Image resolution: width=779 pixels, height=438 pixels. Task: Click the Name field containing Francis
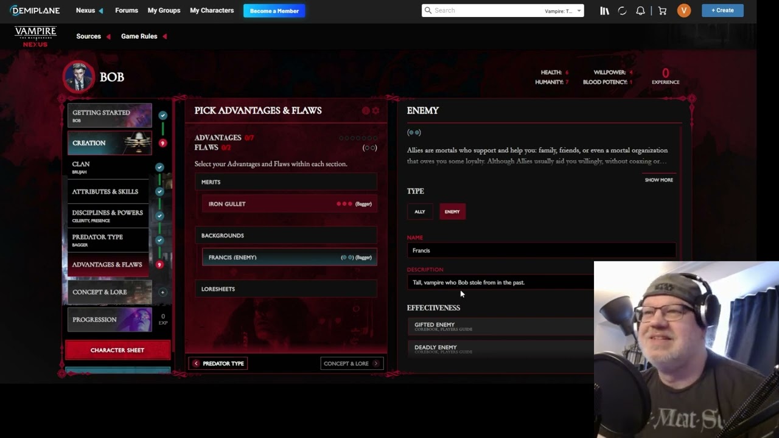541,251
